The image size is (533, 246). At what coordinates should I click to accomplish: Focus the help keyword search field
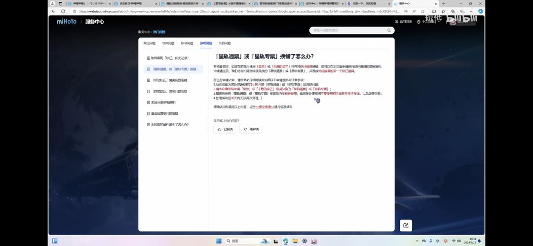pyautogui.click(x=352, y=30)
